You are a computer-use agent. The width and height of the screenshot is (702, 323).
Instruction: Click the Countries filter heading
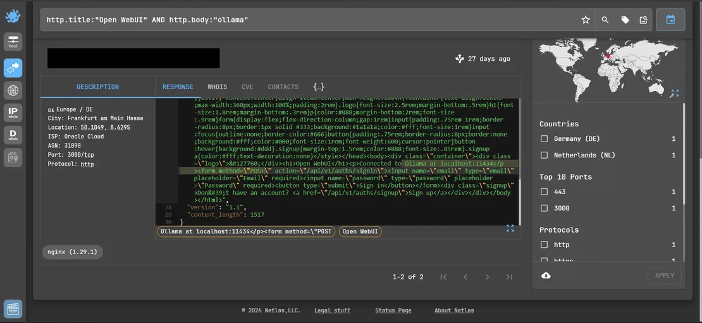(558, 124)
